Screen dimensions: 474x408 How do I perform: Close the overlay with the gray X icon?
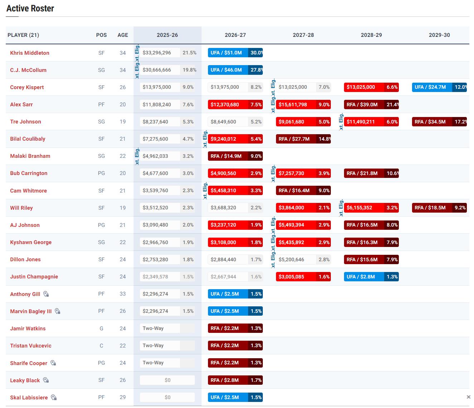click(x=468, y=397)
